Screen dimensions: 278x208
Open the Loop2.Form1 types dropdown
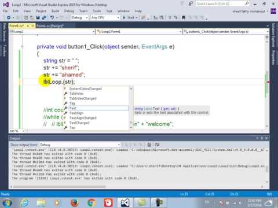[x=139, y=32]
